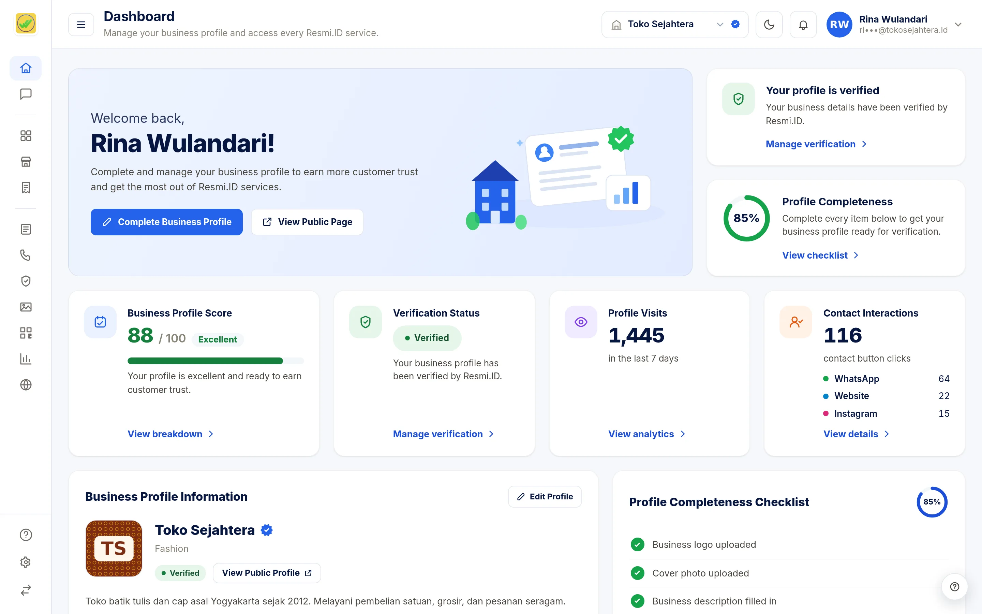Click the 116 contact interactions value
The height and width of the screenshot is (614, 982).
(x=843, y=335)
